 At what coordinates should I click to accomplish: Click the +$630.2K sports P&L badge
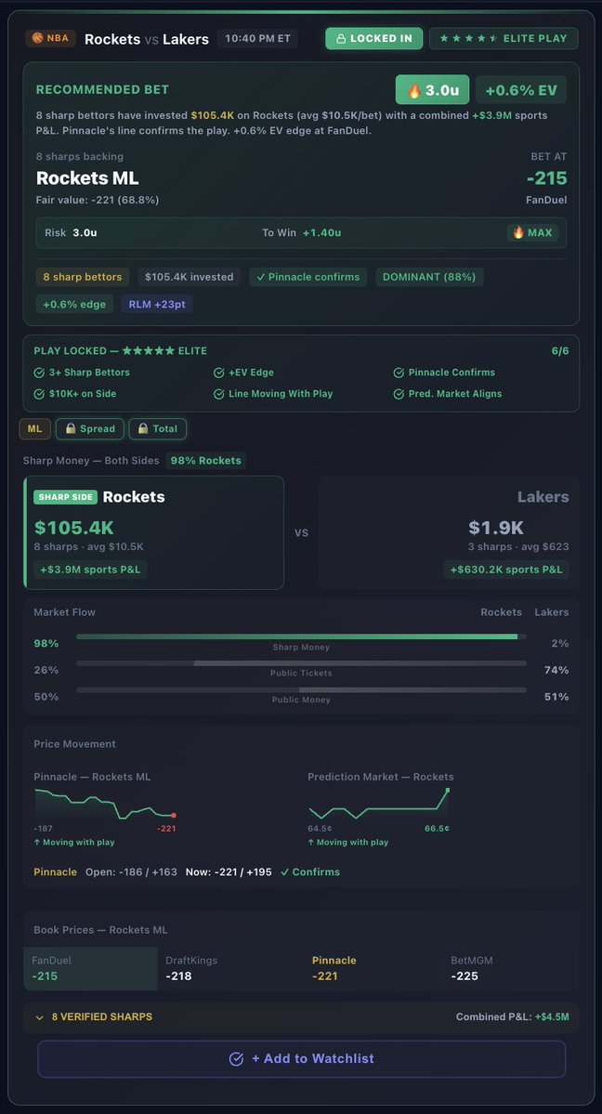(x=506, y=570)
